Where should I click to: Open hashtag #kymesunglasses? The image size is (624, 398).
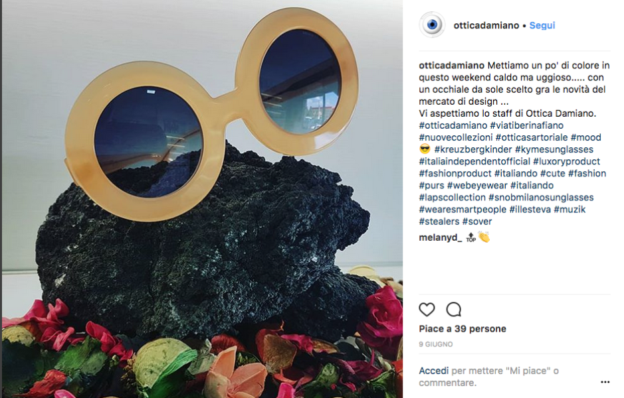pyautogui.click(x=554, y=149)
